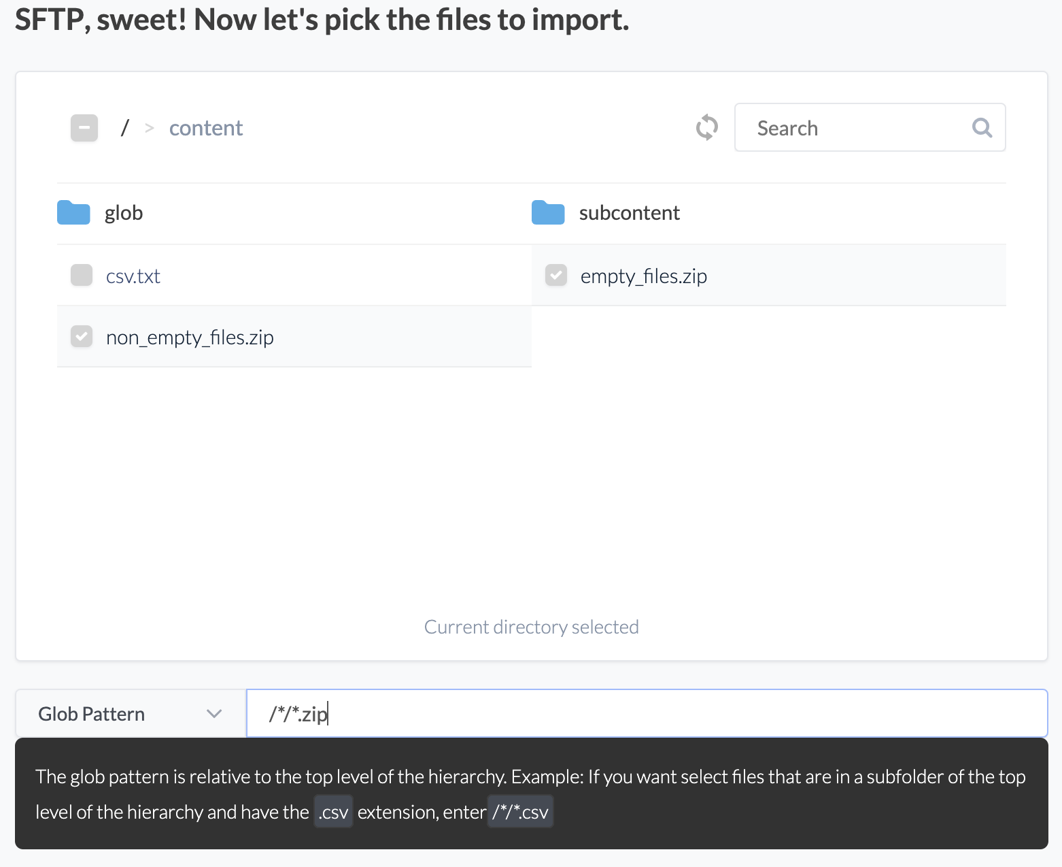Go to root slash in breadcrumb
1062x867 pixels.
tap(124, 128)
